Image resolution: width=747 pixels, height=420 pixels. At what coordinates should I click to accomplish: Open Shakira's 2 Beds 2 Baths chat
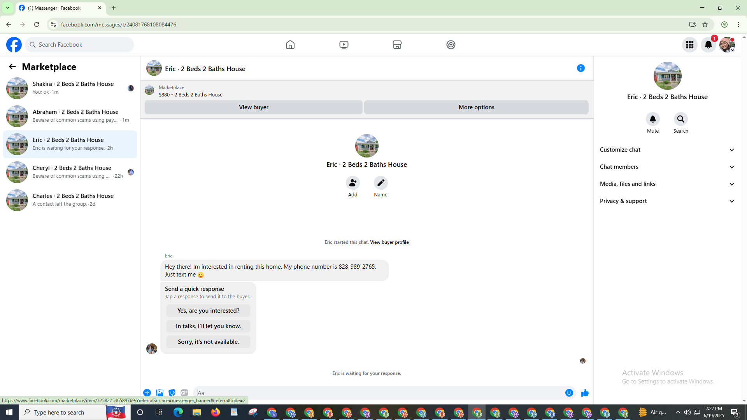(x=70, y=88)
